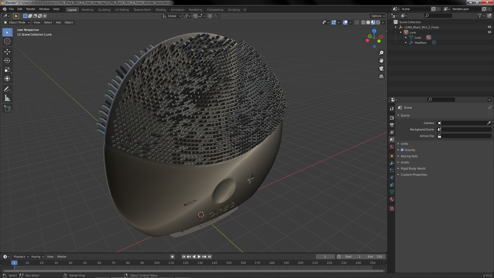The image size is (494, 278).
Task: Hide the LUNA_Black_Mini_2_Foreo collection
Action: click(x=489, y=27)
